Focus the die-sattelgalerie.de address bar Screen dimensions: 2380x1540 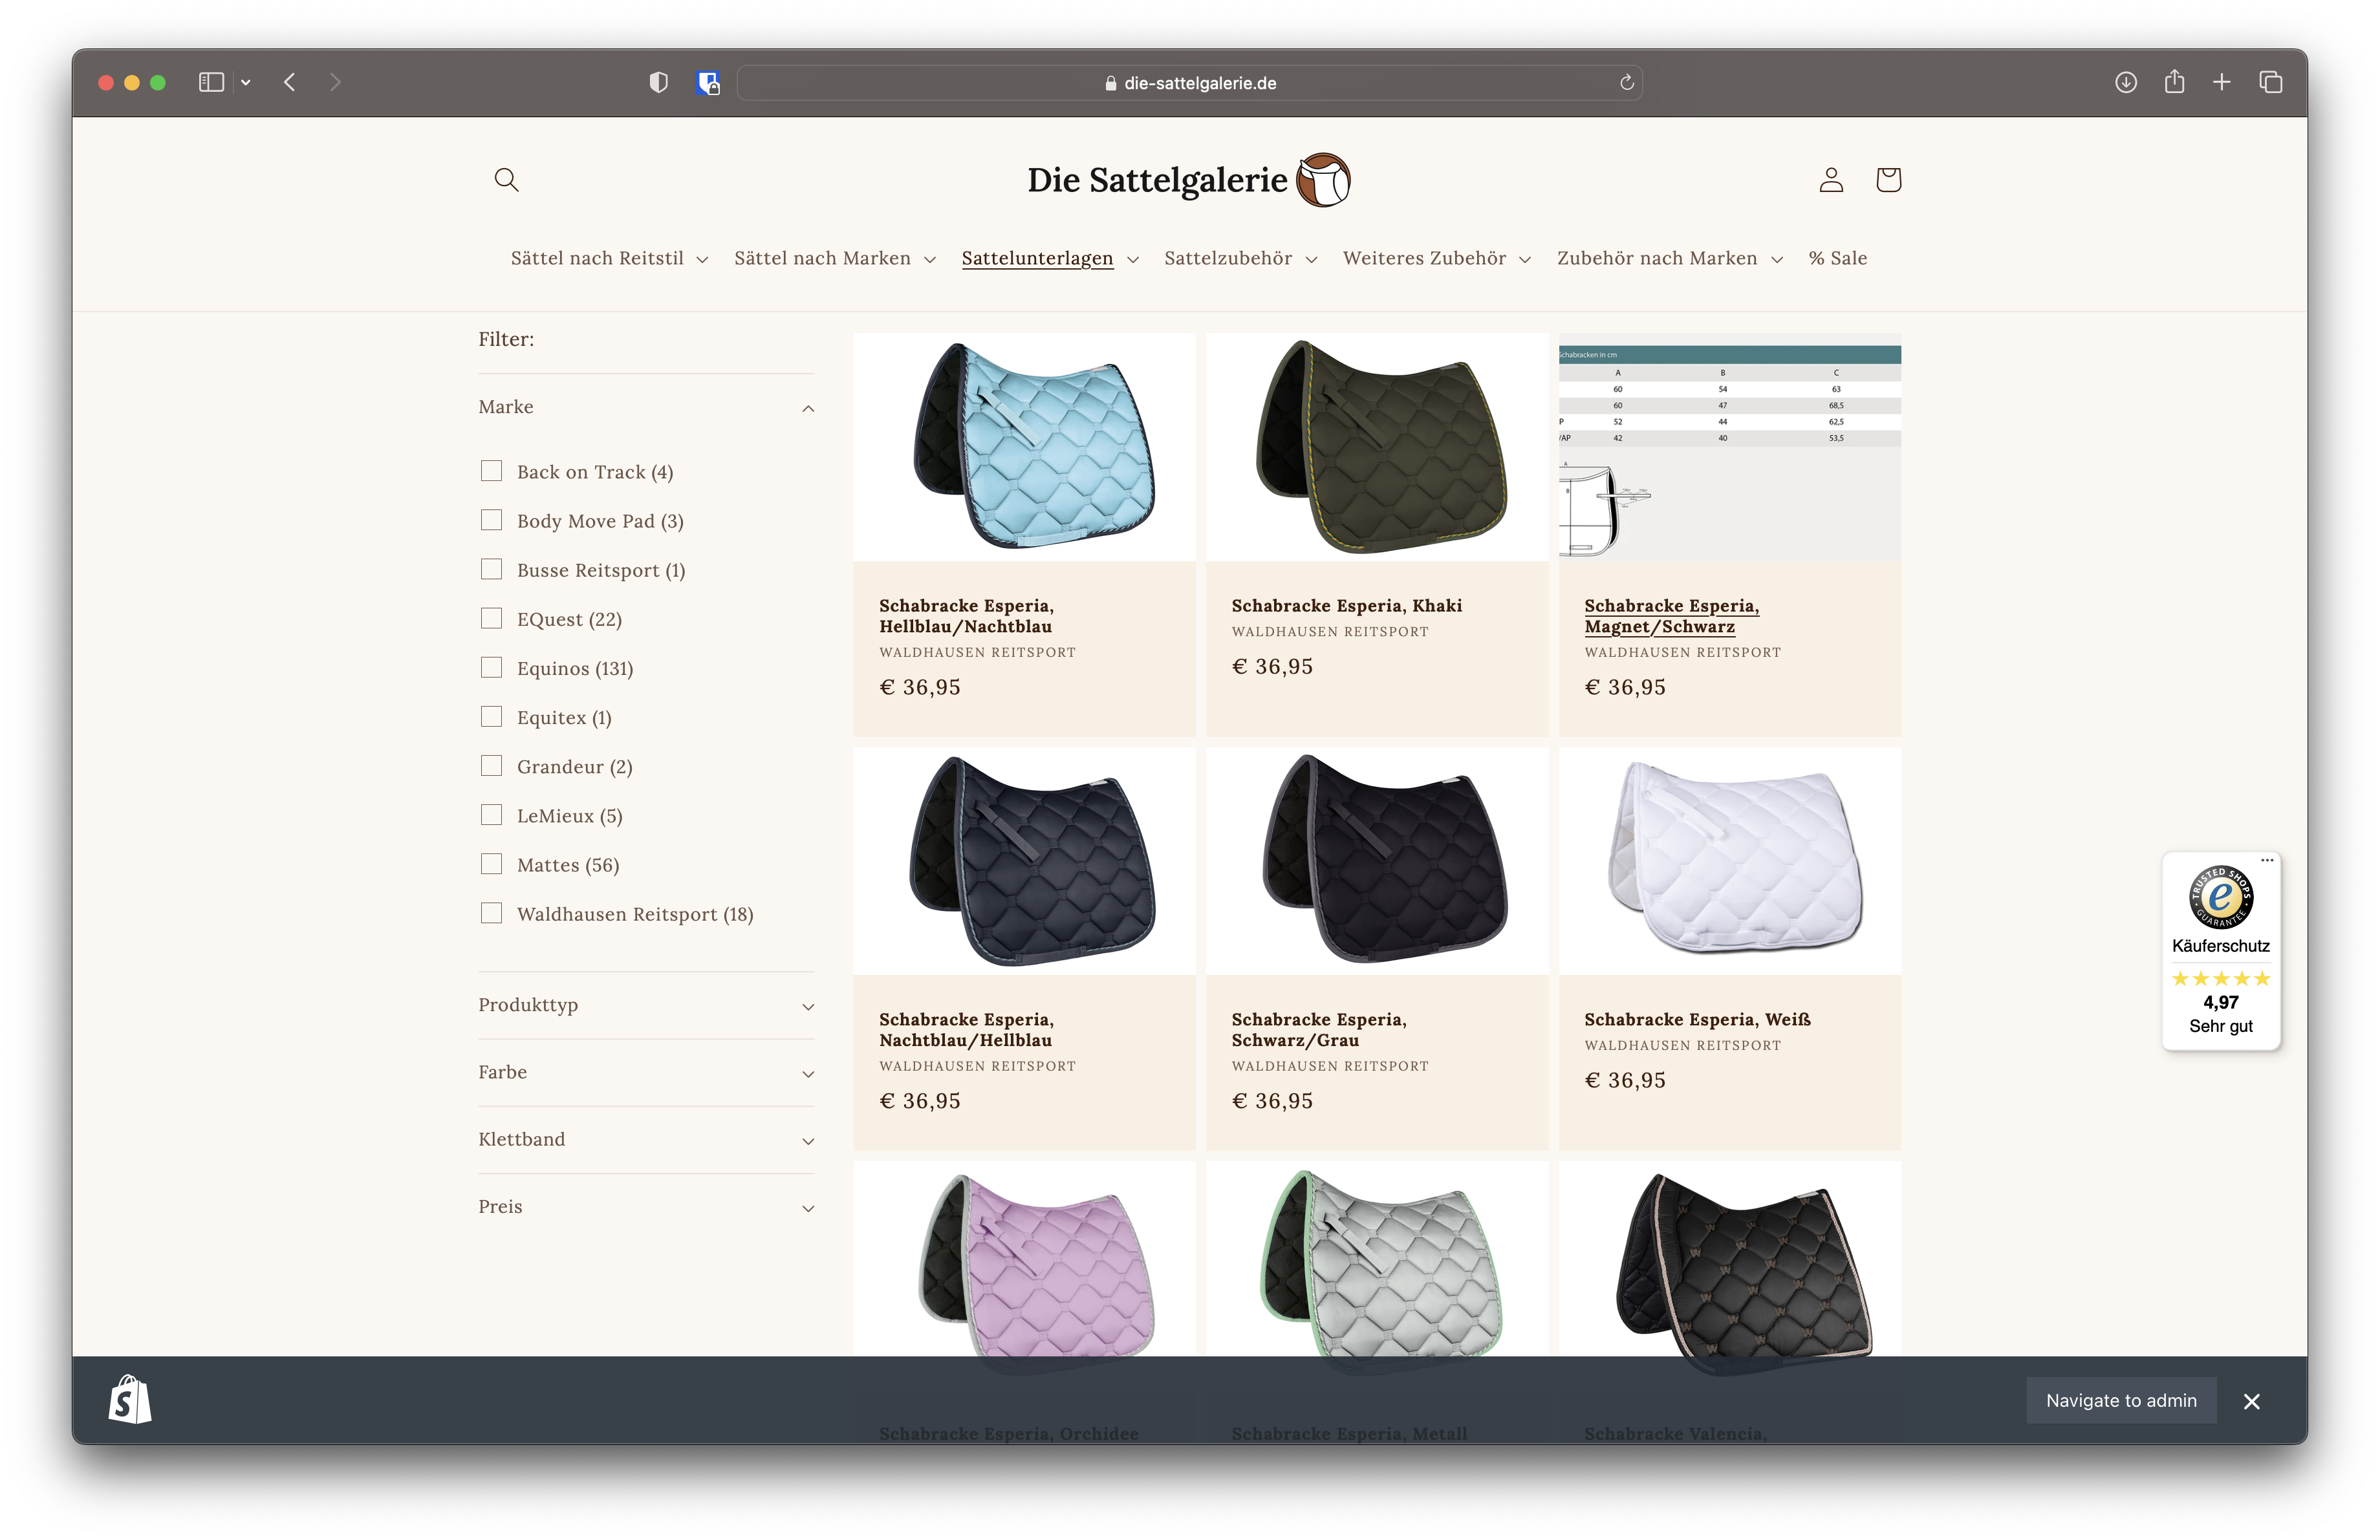point(1189,83)
